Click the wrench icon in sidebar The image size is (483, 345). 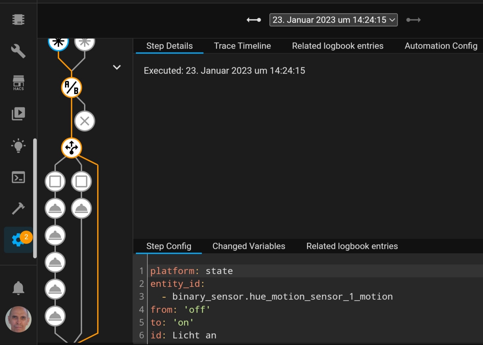tap(18, 51)
